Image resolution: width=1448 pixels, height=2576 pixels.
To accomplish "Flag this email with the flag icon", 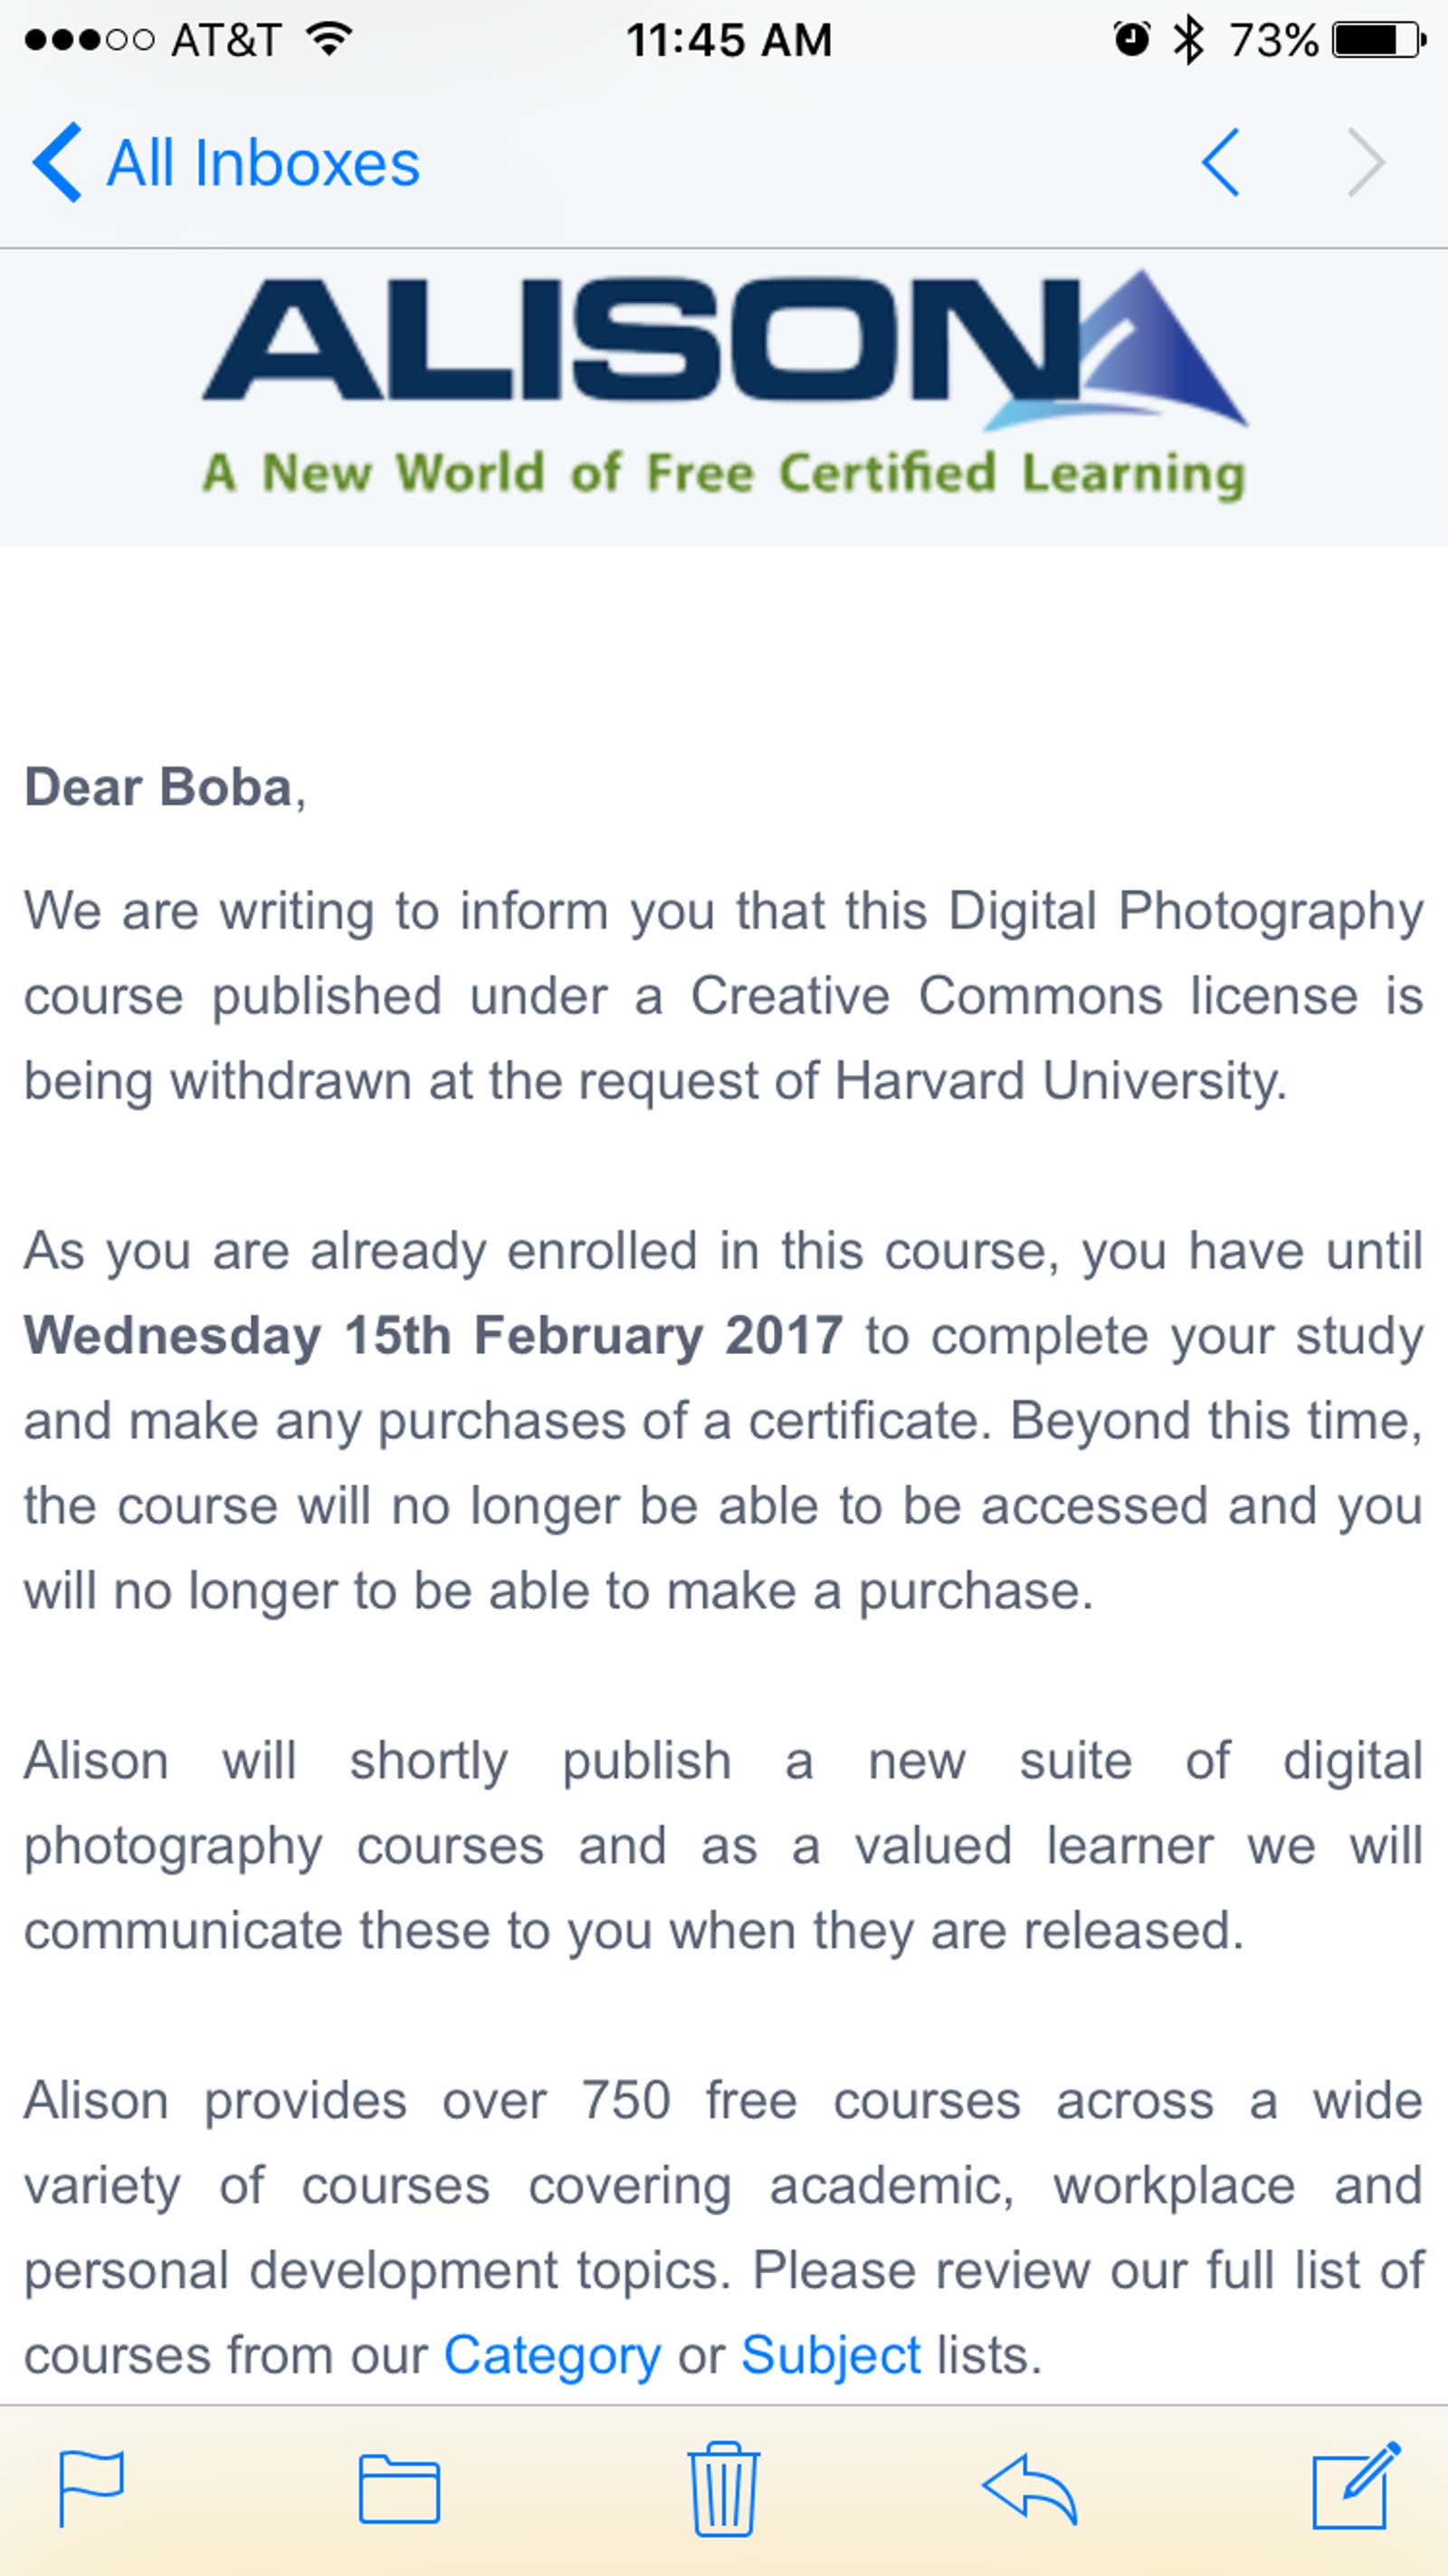I will [91, 2488].
